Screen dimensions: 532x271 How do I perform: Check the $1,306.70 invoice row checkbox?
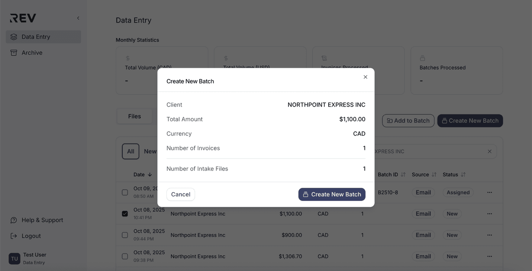[x=125, y=256]
